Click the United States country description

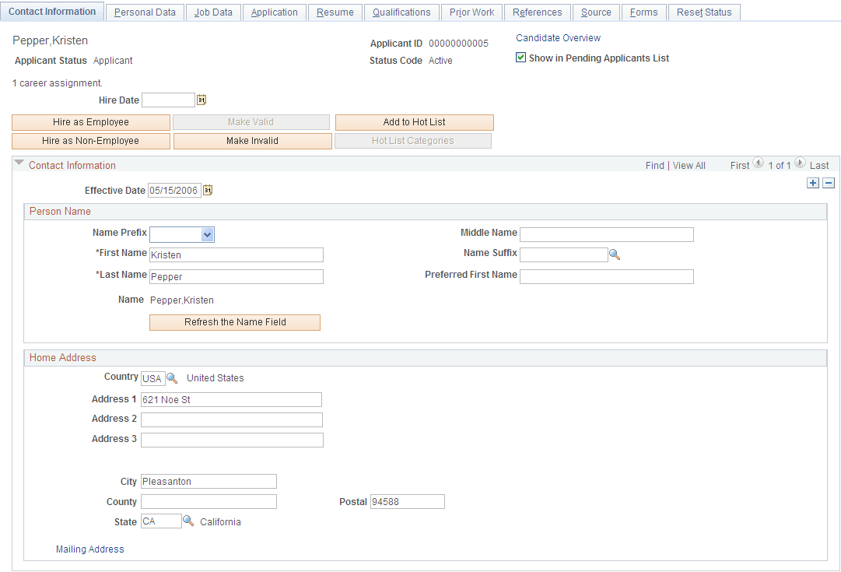tap(215, 378)
